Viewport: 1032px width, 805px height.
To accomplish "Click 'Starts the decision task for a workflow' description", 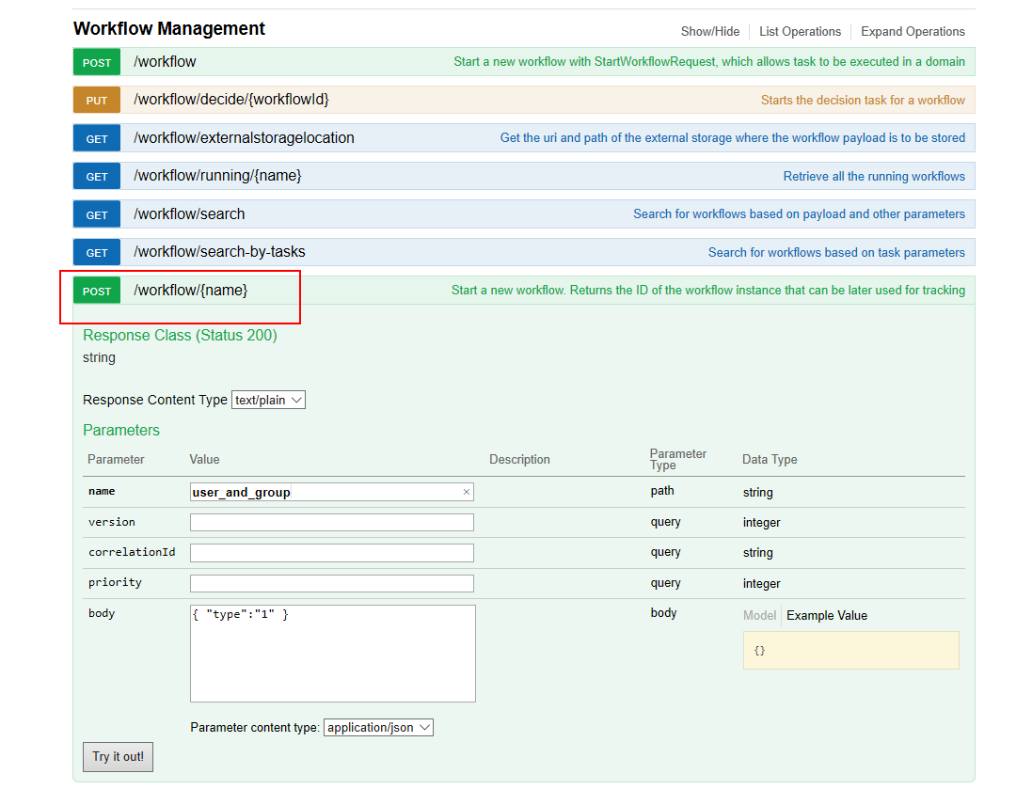I will pyautogui.click(x=863, y=100).
